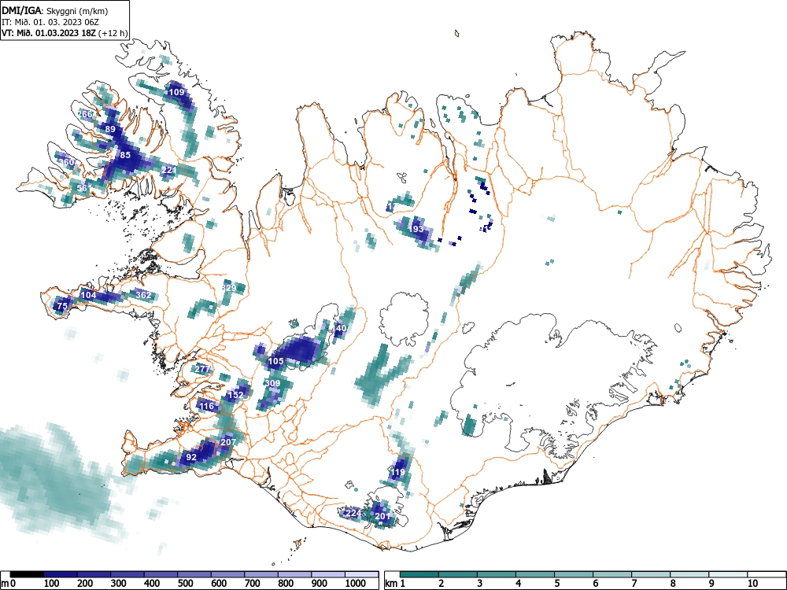Click the visibility value 116 on the map
Screen dimensions: 787x590
click(x=207, y=406)
